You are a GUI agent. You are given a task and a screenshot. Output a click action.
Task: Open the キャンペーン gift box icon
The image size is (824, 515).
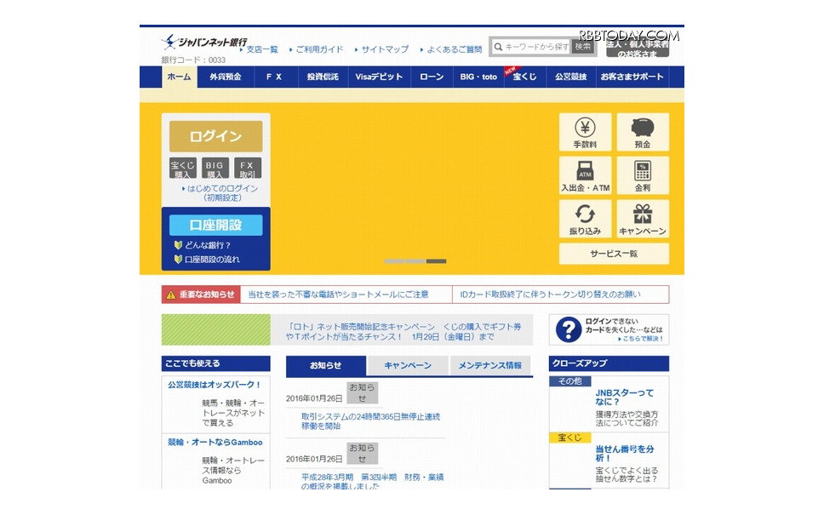[643, 218]
